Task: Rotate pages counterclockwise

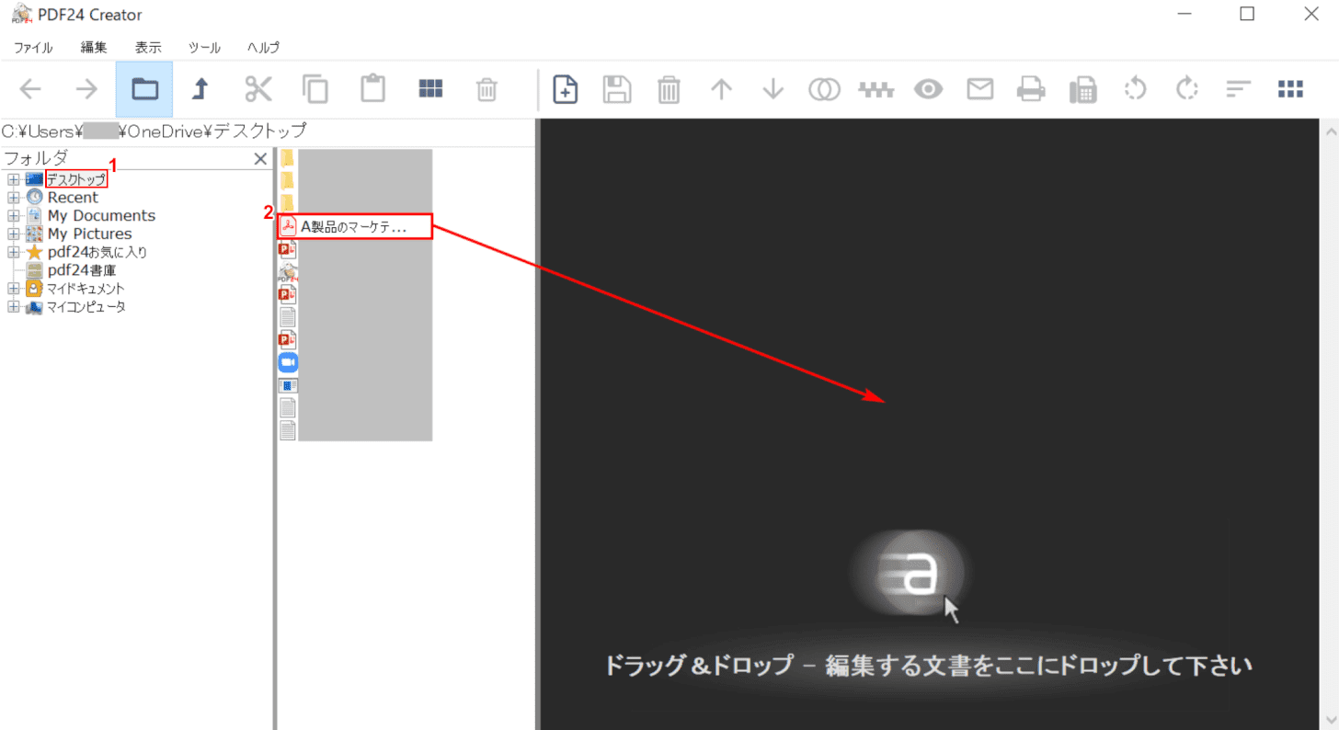Action: (x=1136, y=89)
